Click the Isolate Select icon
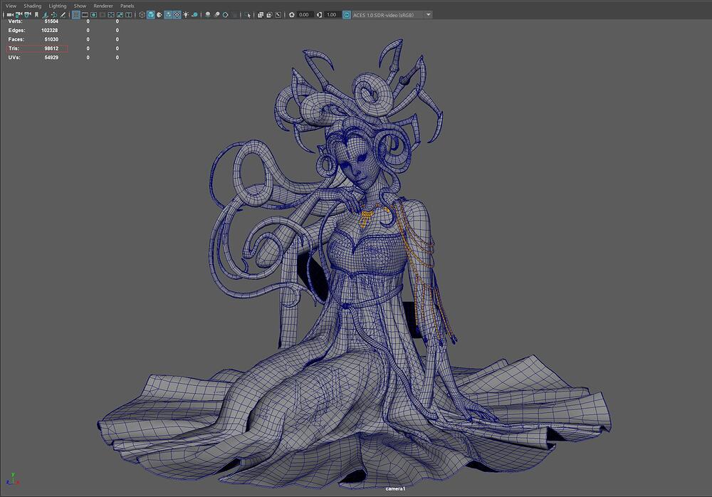 [248, 14]
